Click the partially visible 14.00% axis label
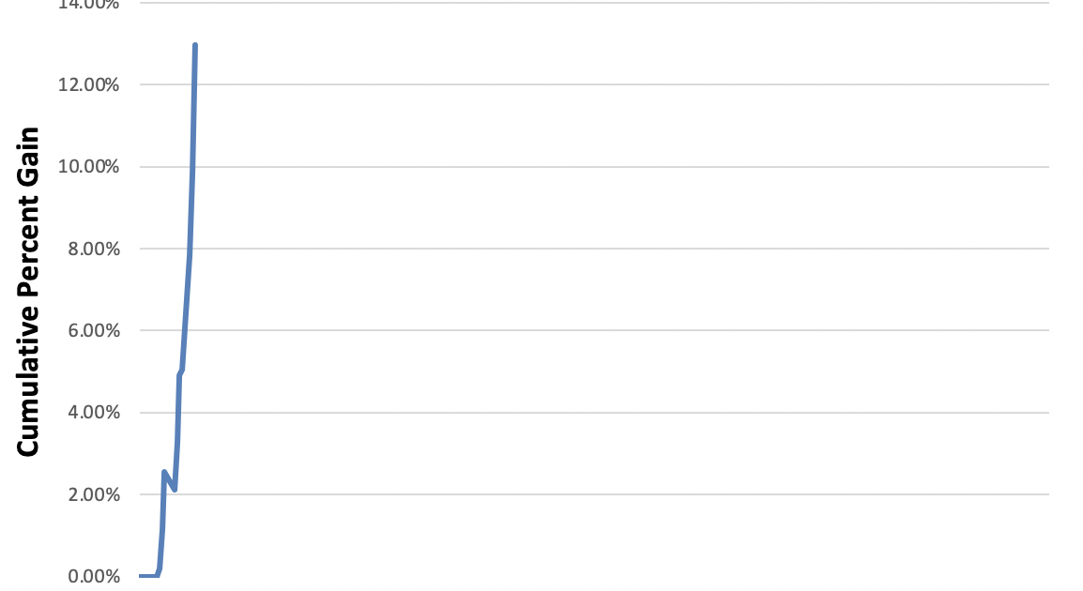 tap(90, 5)
